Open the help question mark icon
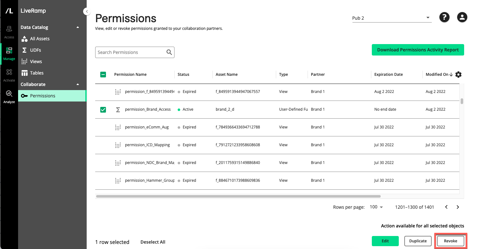480x249 pixels. tap(444, 17)
